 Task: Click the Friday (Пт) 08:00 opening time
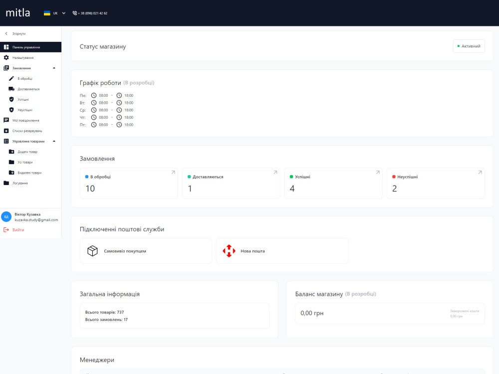point(103,125)
